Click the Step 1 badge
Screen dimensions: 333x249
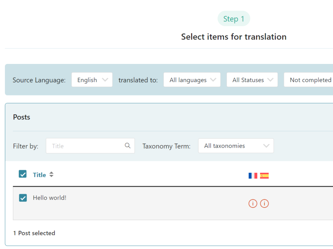click(x=233, y=19)
